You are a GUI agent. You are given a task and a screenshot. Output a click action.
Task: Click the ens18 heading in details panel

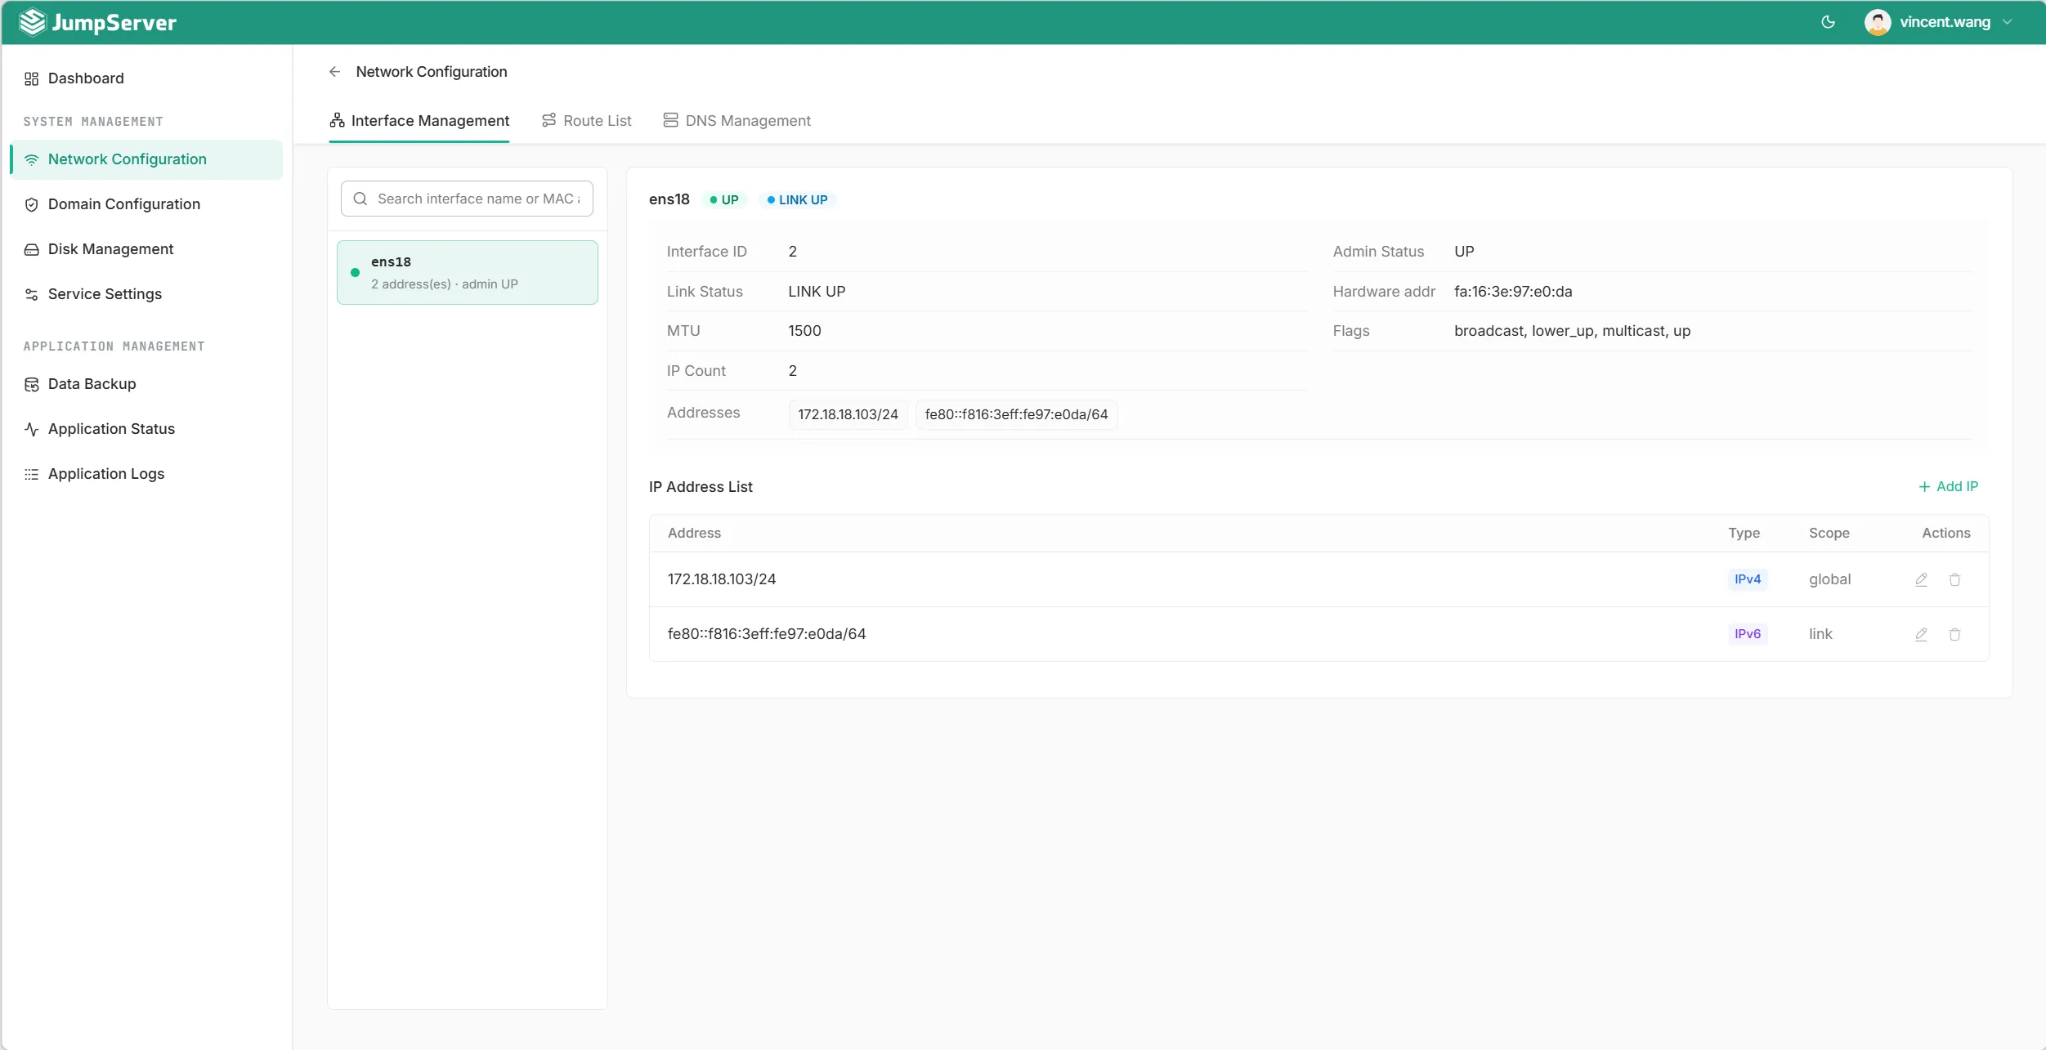tap(669, 199)
